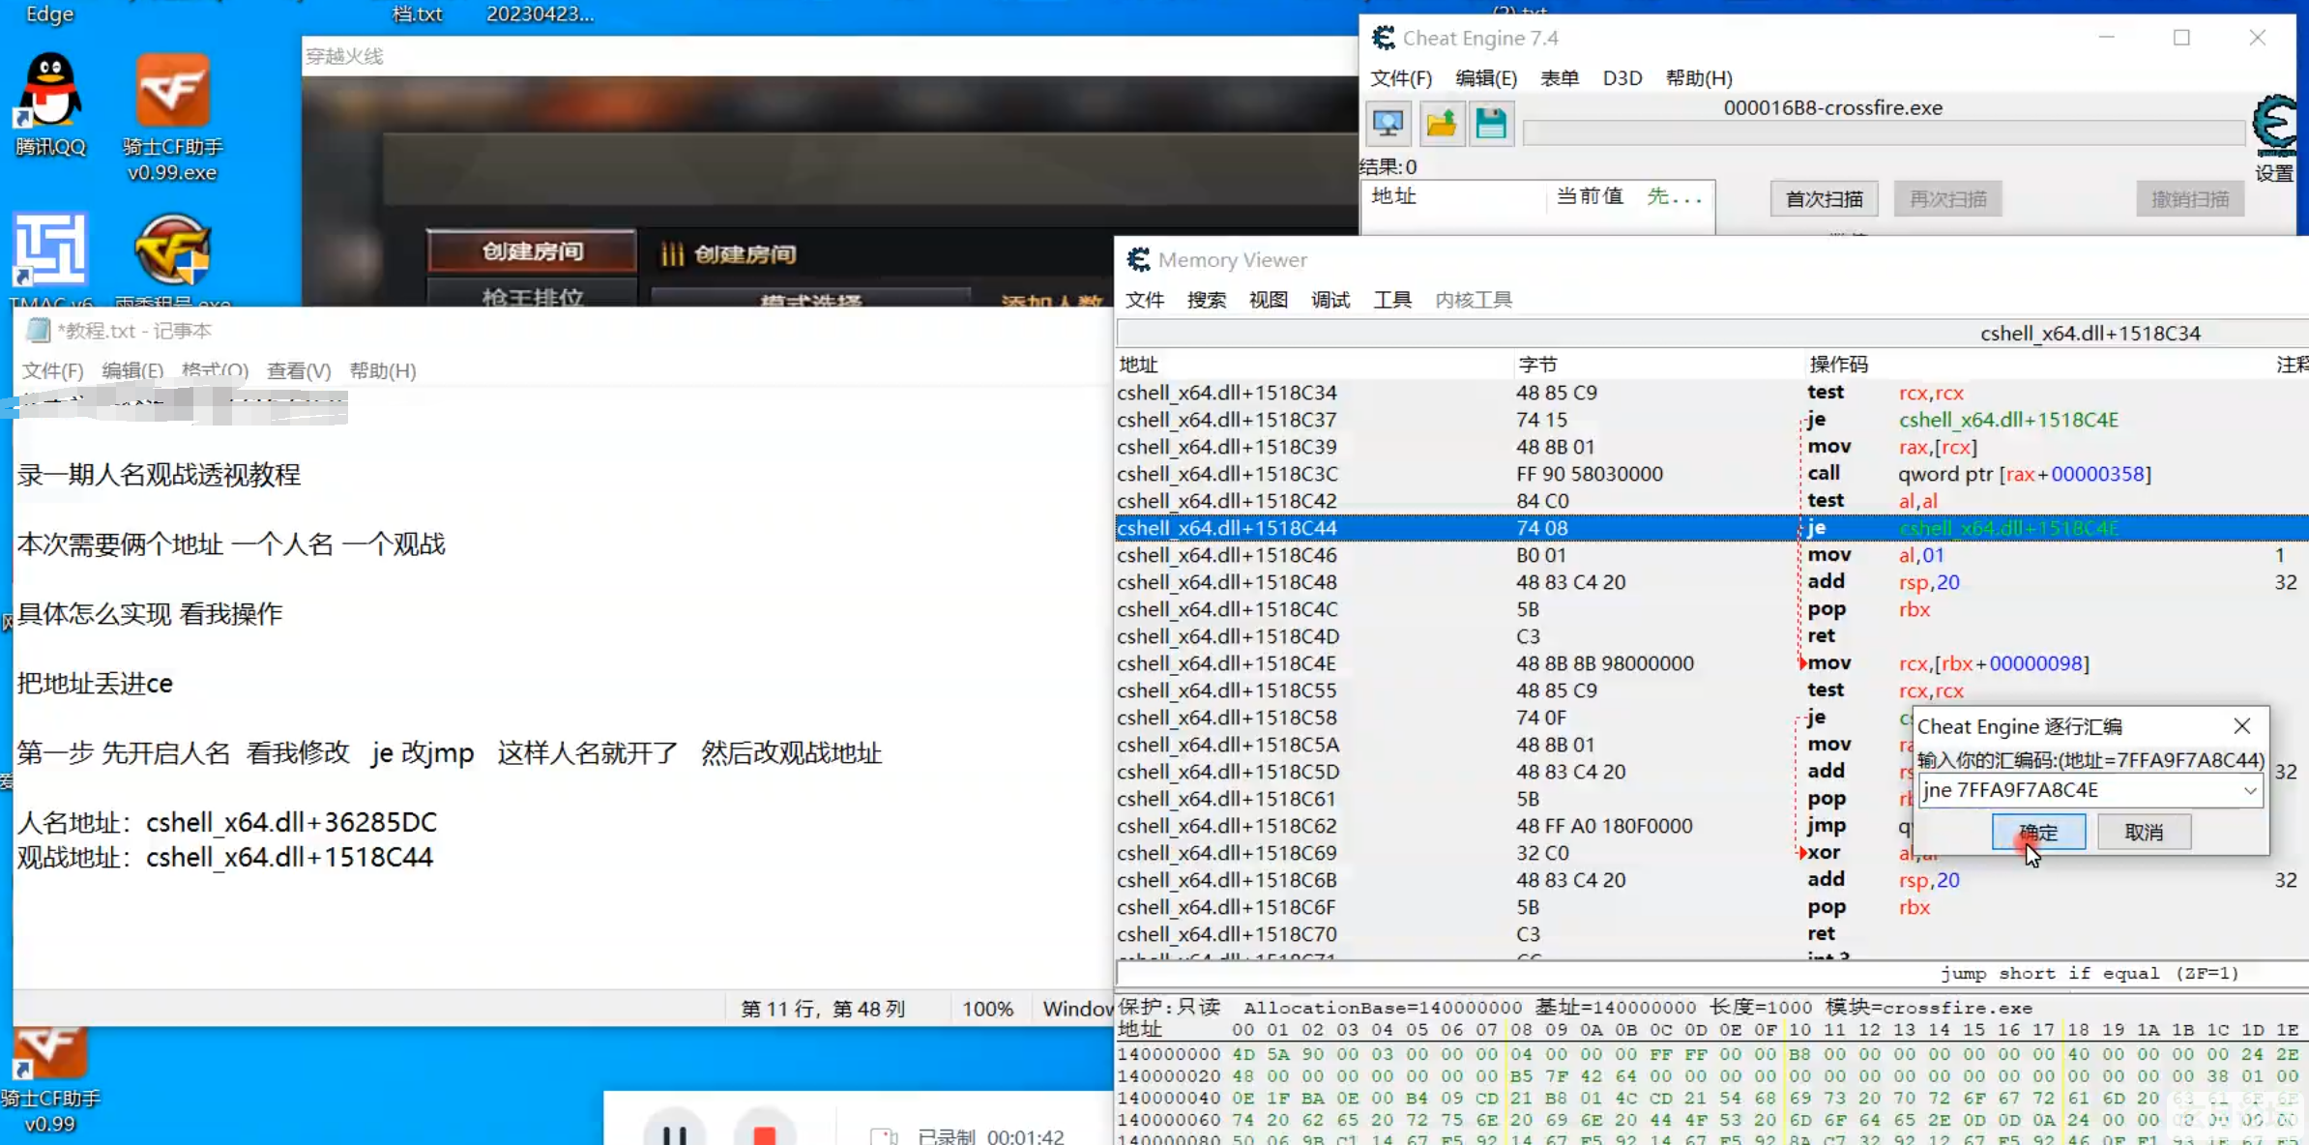Open Cheat Engine 表单 menu
The width and height of the screenshot is (2309, 1145).
pos(1559,78)
